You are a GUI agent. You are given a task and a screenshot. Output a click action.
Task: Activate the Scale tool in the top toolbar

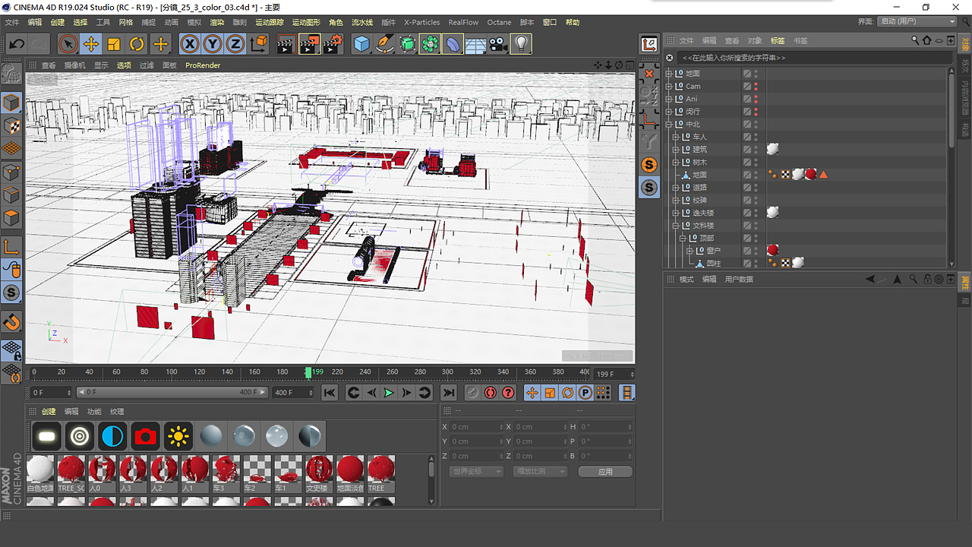114,44
